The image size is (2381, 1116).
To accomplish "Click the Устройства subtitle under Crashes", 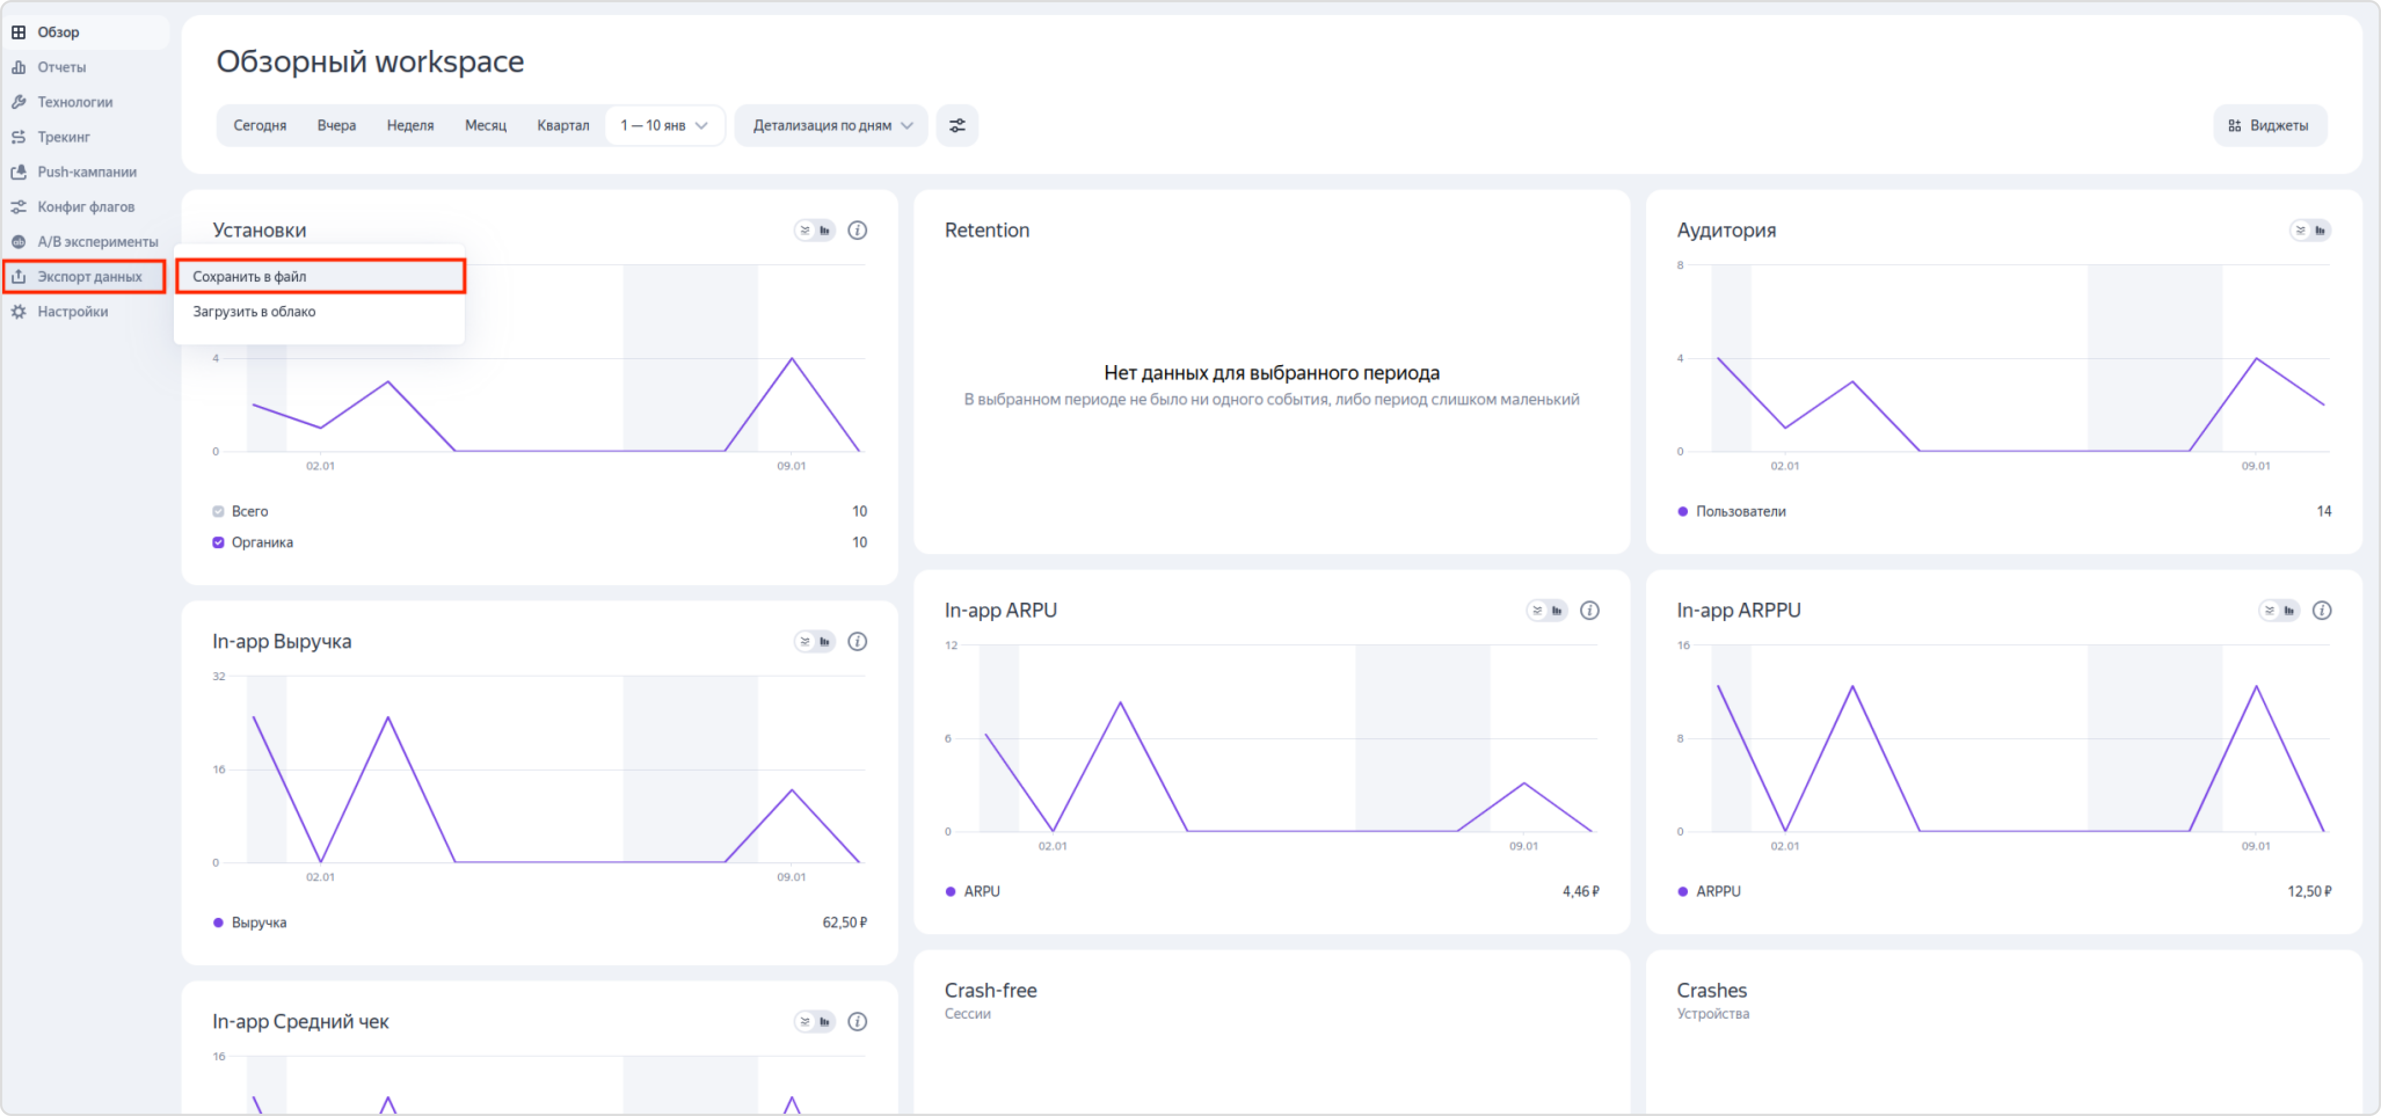I will (x=1713, y=1015).
